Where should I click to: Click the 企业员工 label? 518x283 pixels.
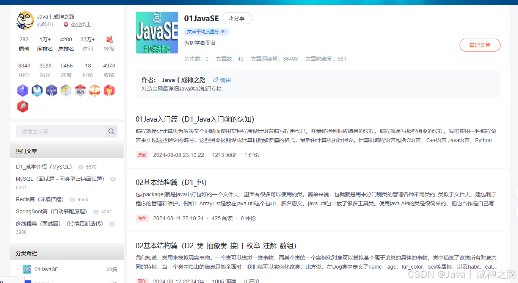click(x=81, y=24)
